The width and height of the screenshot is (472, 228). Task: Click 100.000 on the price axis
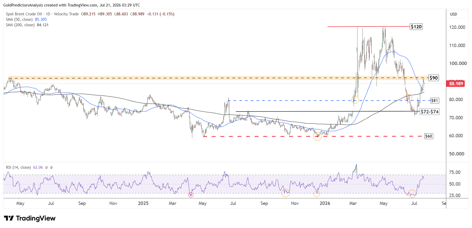tap(458, 63)
